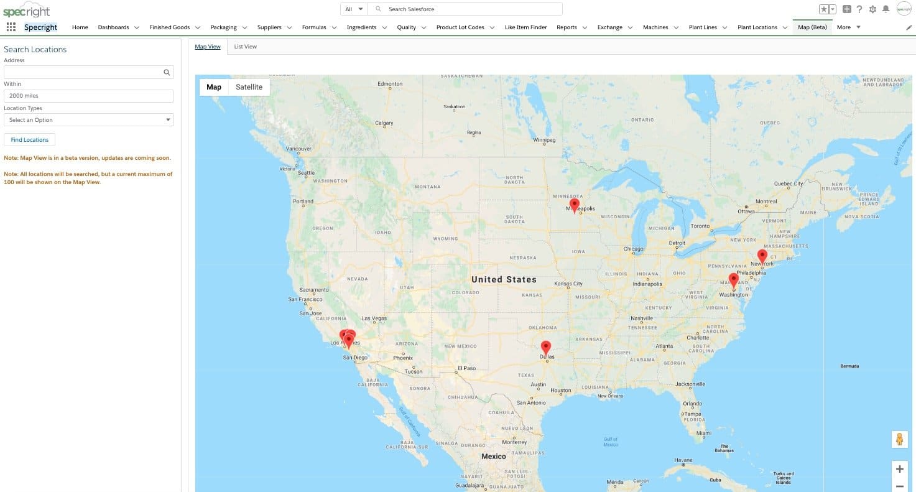
Task: Click the Within miles field
Action: click(89, 96)
